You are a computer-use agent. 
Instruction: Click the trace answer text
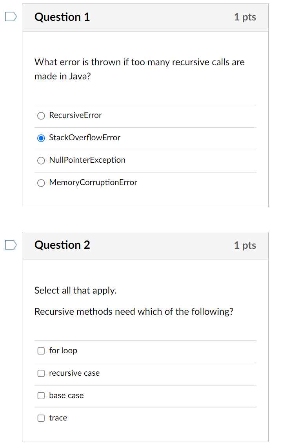click(x=58, y=418)
